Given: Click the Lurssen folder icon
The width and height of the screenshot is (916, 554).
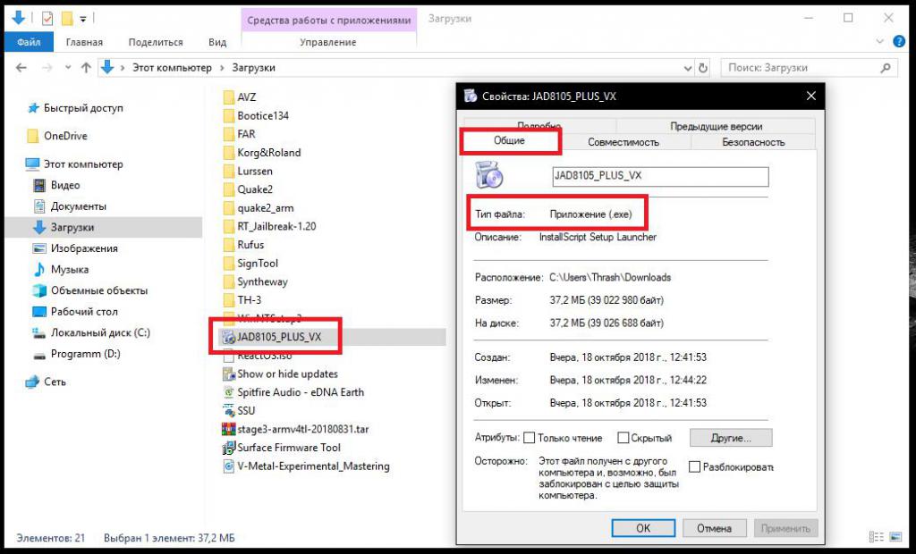Looking at the screenshot, I should (228, 171).
